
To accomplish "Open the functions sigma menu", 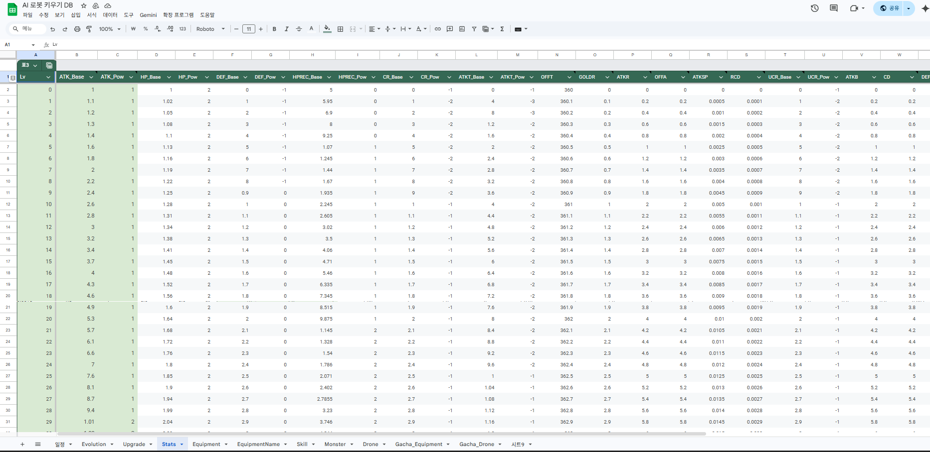I will [x=502, y=29].
